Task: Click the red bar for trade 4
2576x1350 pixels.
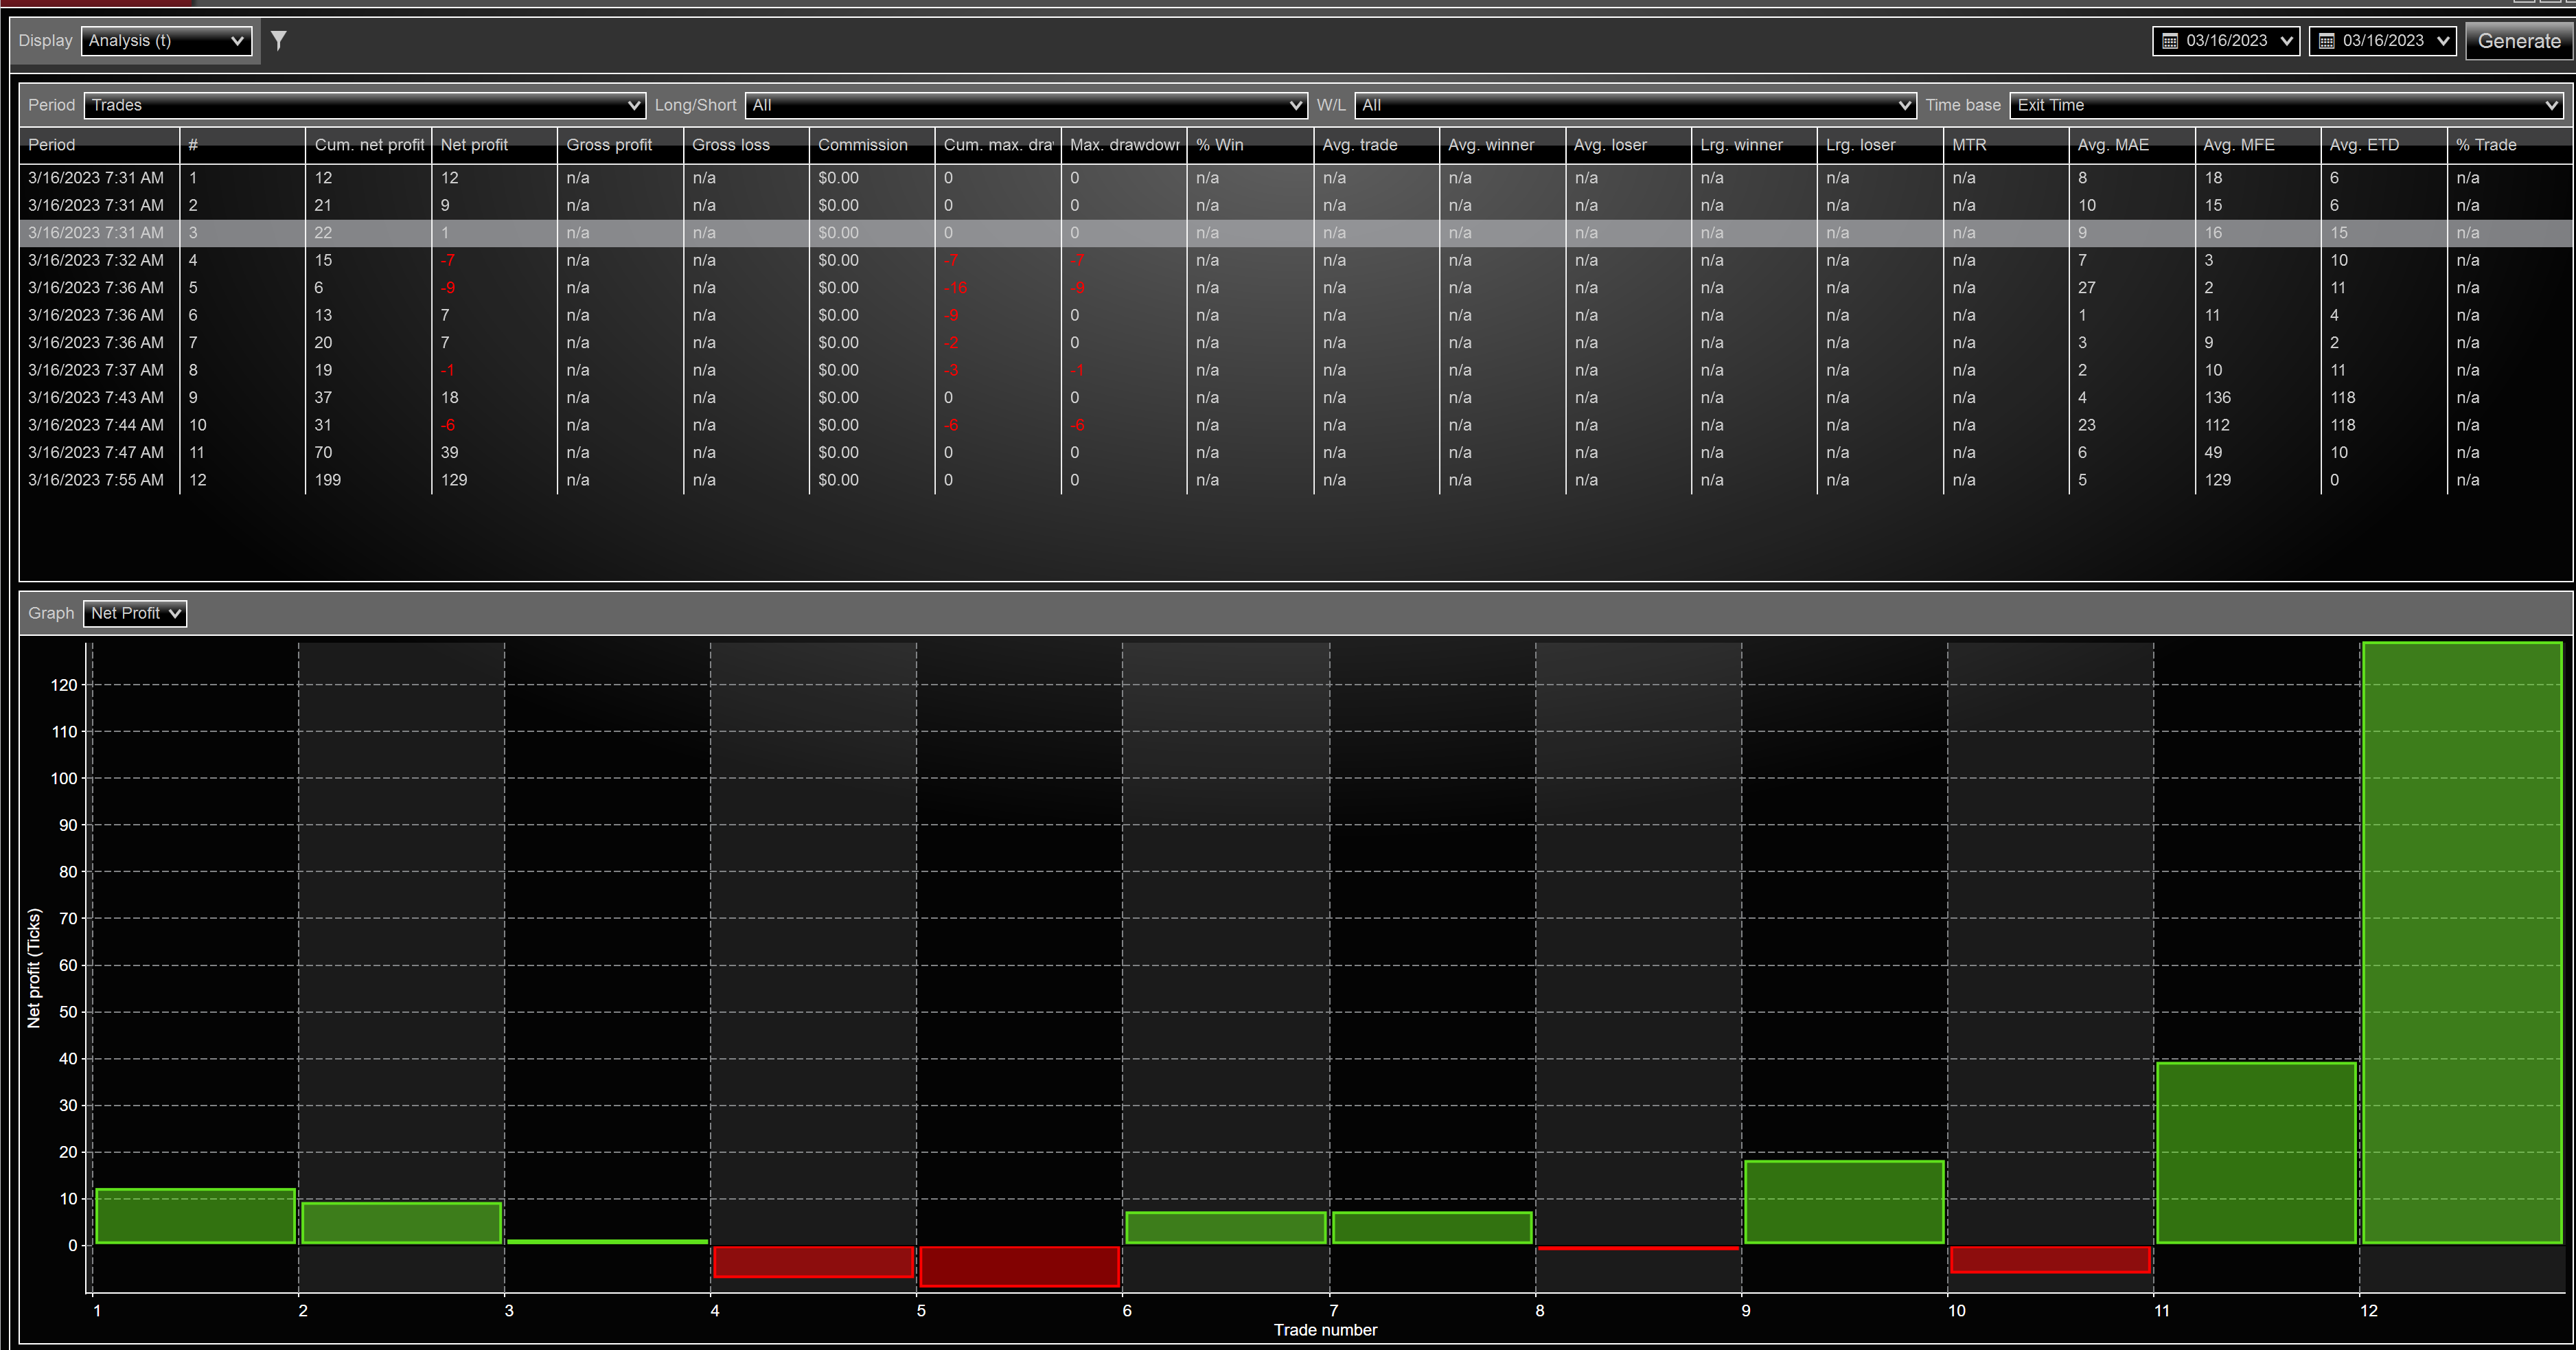Action: (814, 1262)
